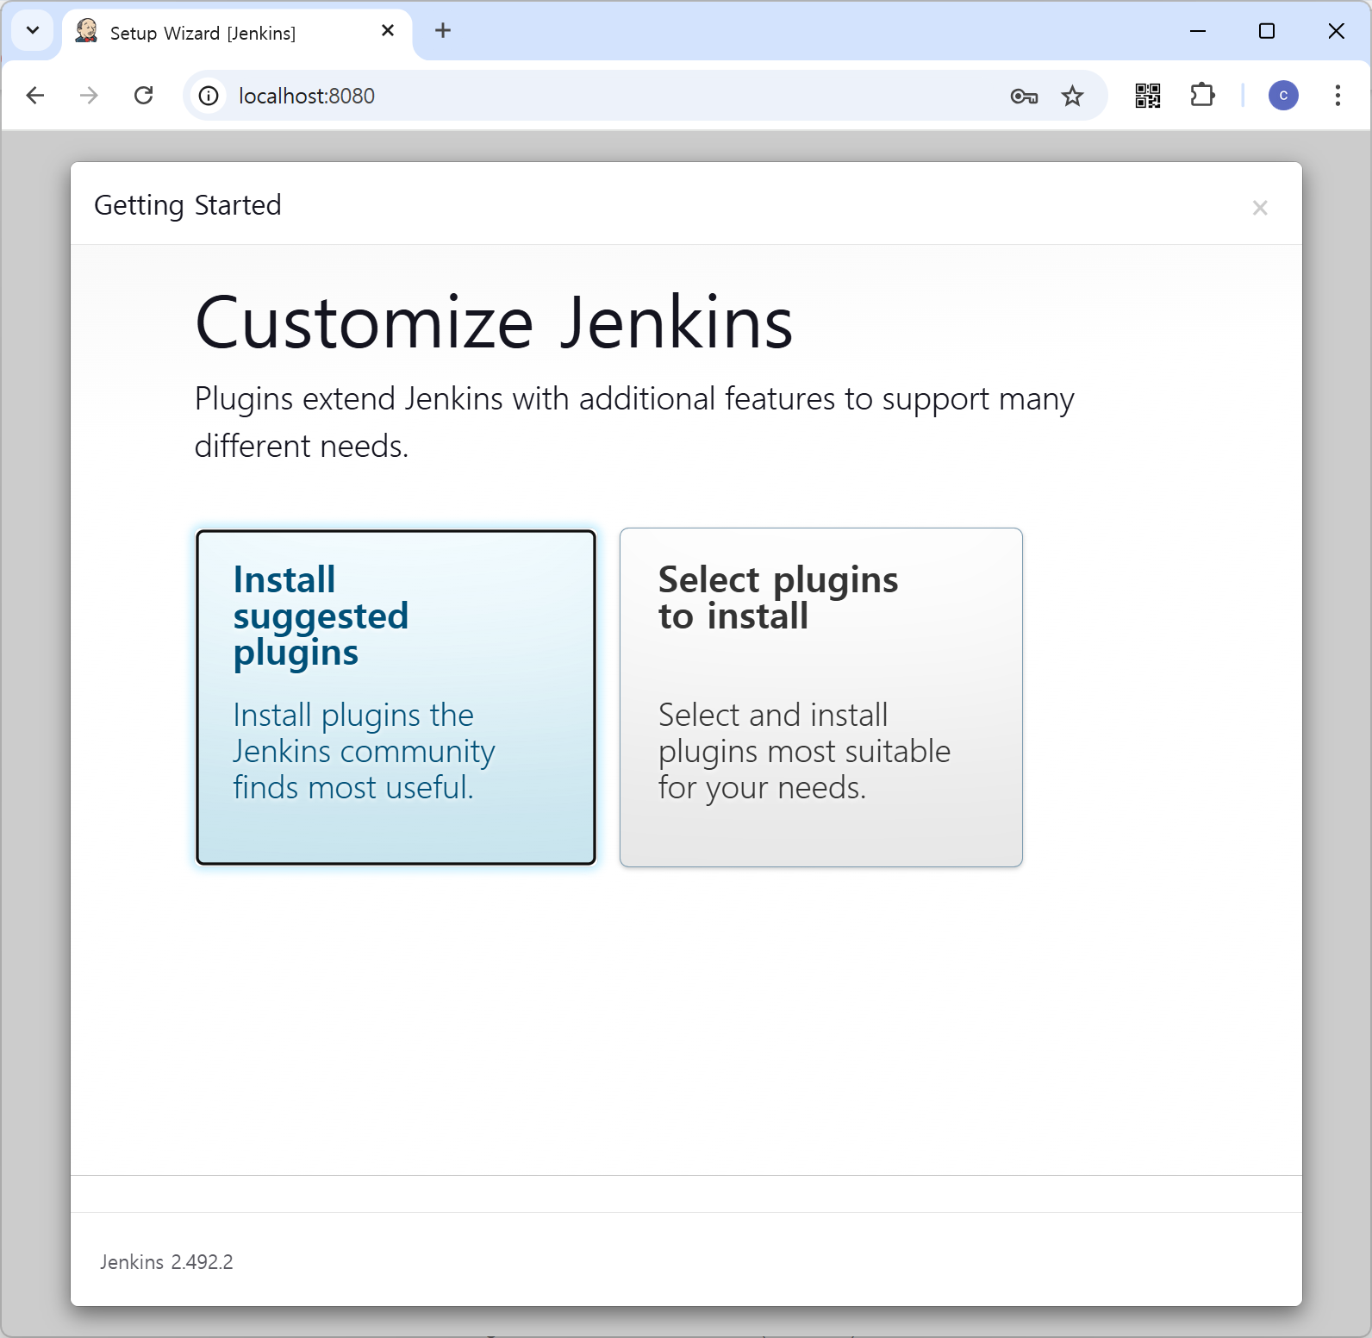Screen dimensions: 1372x1338
Task: Select the Setup Wizard [Jenkins] tab
Action: coord(237,33)
